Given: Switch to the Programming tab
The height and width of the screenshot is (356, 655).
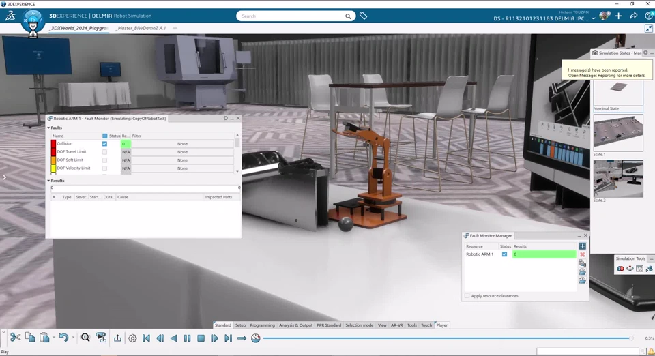Looking at the screenshot, I should click(x=262, y=325).
